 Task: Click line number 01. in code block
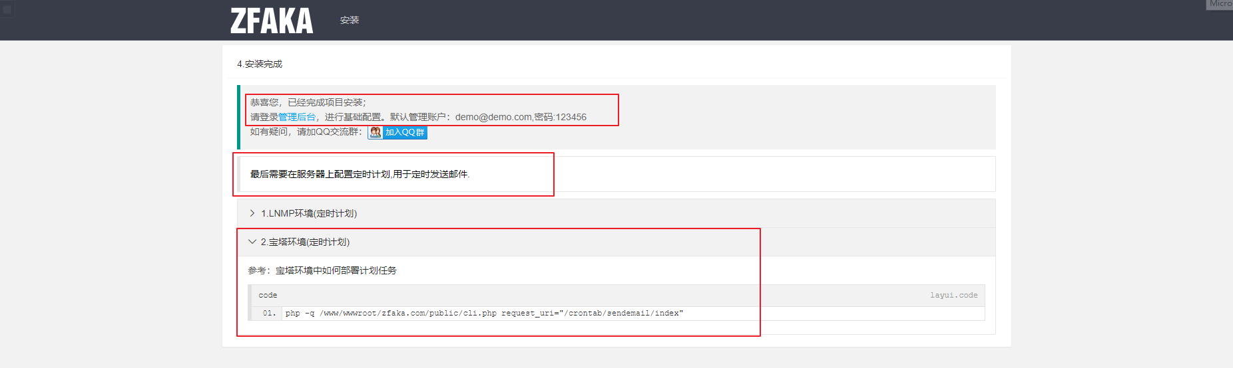coord(269,313)
